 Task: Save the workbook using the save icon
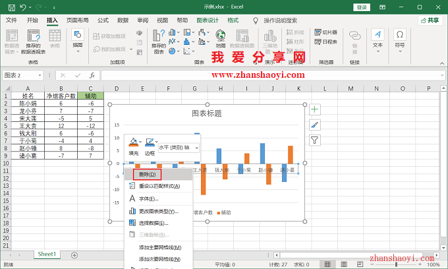click(x=11, y=7)
